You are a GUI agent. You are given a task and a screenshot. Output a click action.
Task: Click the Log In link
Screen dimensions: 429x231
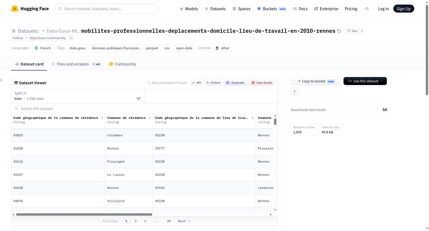tap(383, 9)
